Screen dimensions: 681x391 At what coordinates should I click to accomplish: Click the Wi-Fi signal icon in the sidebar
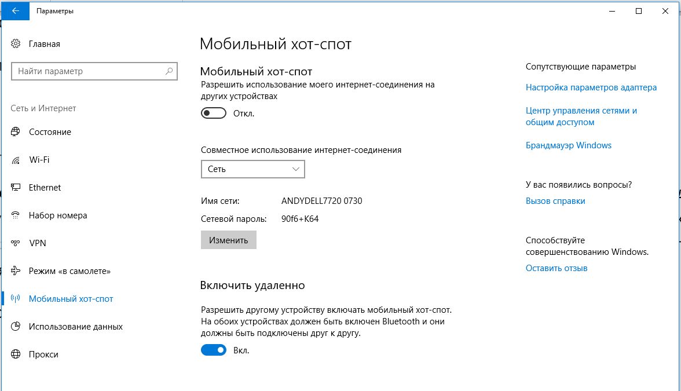(x=16, y=160)
